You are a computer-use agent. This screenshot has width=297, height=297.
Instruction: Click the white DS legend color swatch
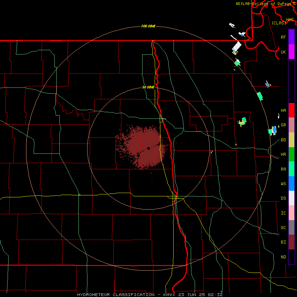coord(291,198)
